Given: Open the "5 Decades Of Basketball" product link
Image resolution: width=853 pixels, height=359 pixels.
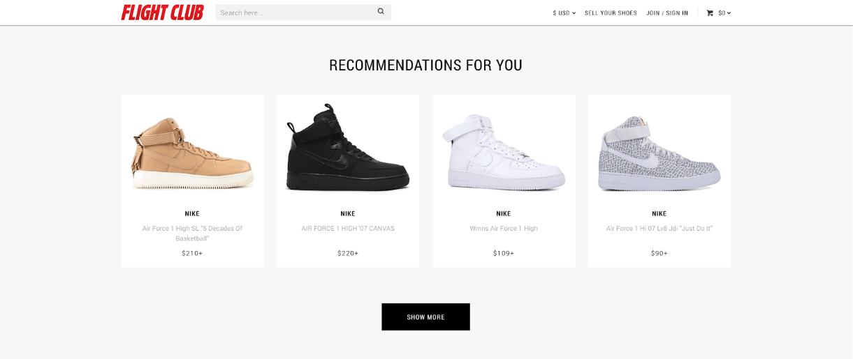Looking at the screenshot, I should click(x=192, y=234).
